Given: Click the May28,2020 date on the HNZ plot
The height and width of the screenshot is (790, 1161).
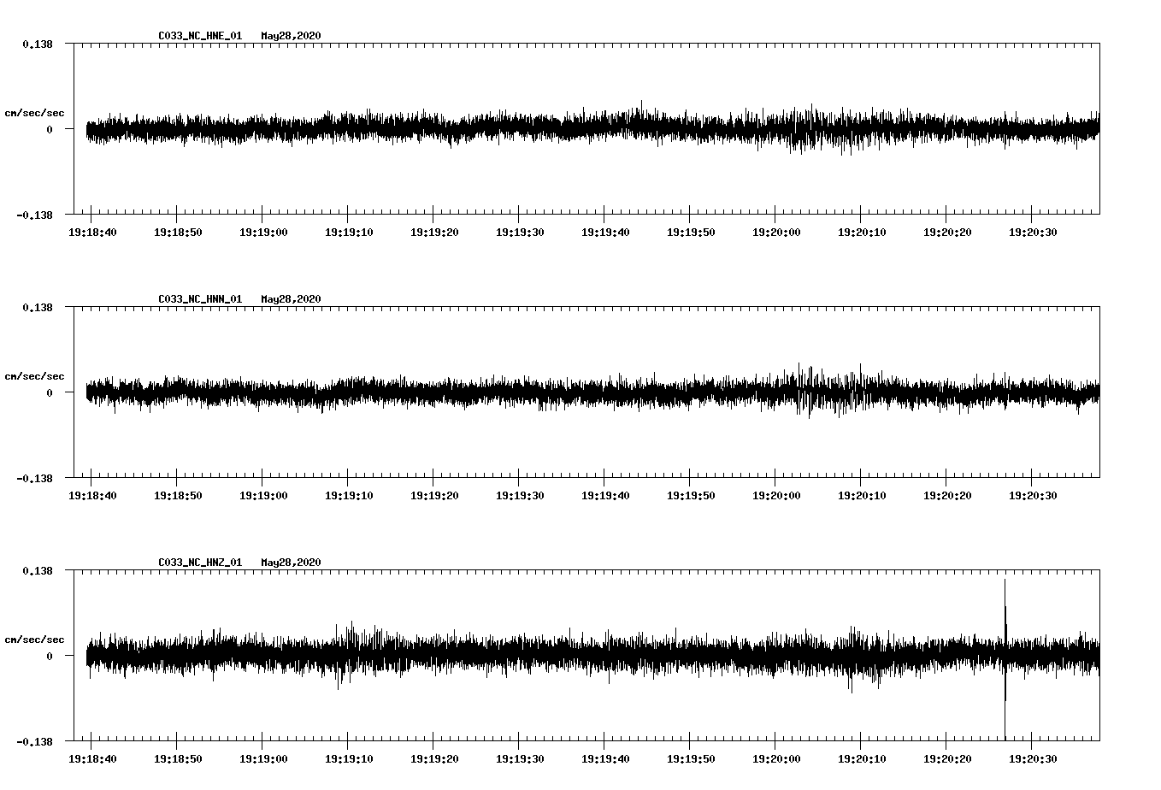Looking at the screenshot, I should 292,563.
